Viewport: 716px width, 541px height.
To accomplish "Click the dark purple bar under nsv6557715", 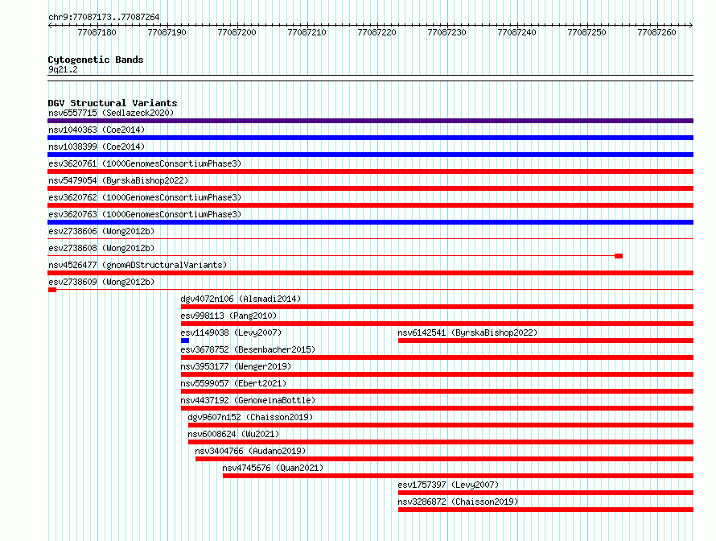I will click(370, 121).
